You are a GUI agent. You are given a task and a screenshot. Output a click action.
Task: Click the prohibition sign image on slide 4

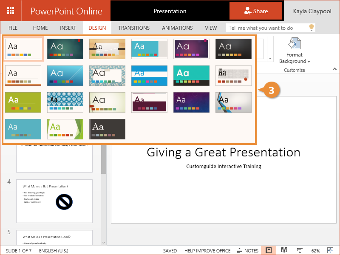(64, 201)
